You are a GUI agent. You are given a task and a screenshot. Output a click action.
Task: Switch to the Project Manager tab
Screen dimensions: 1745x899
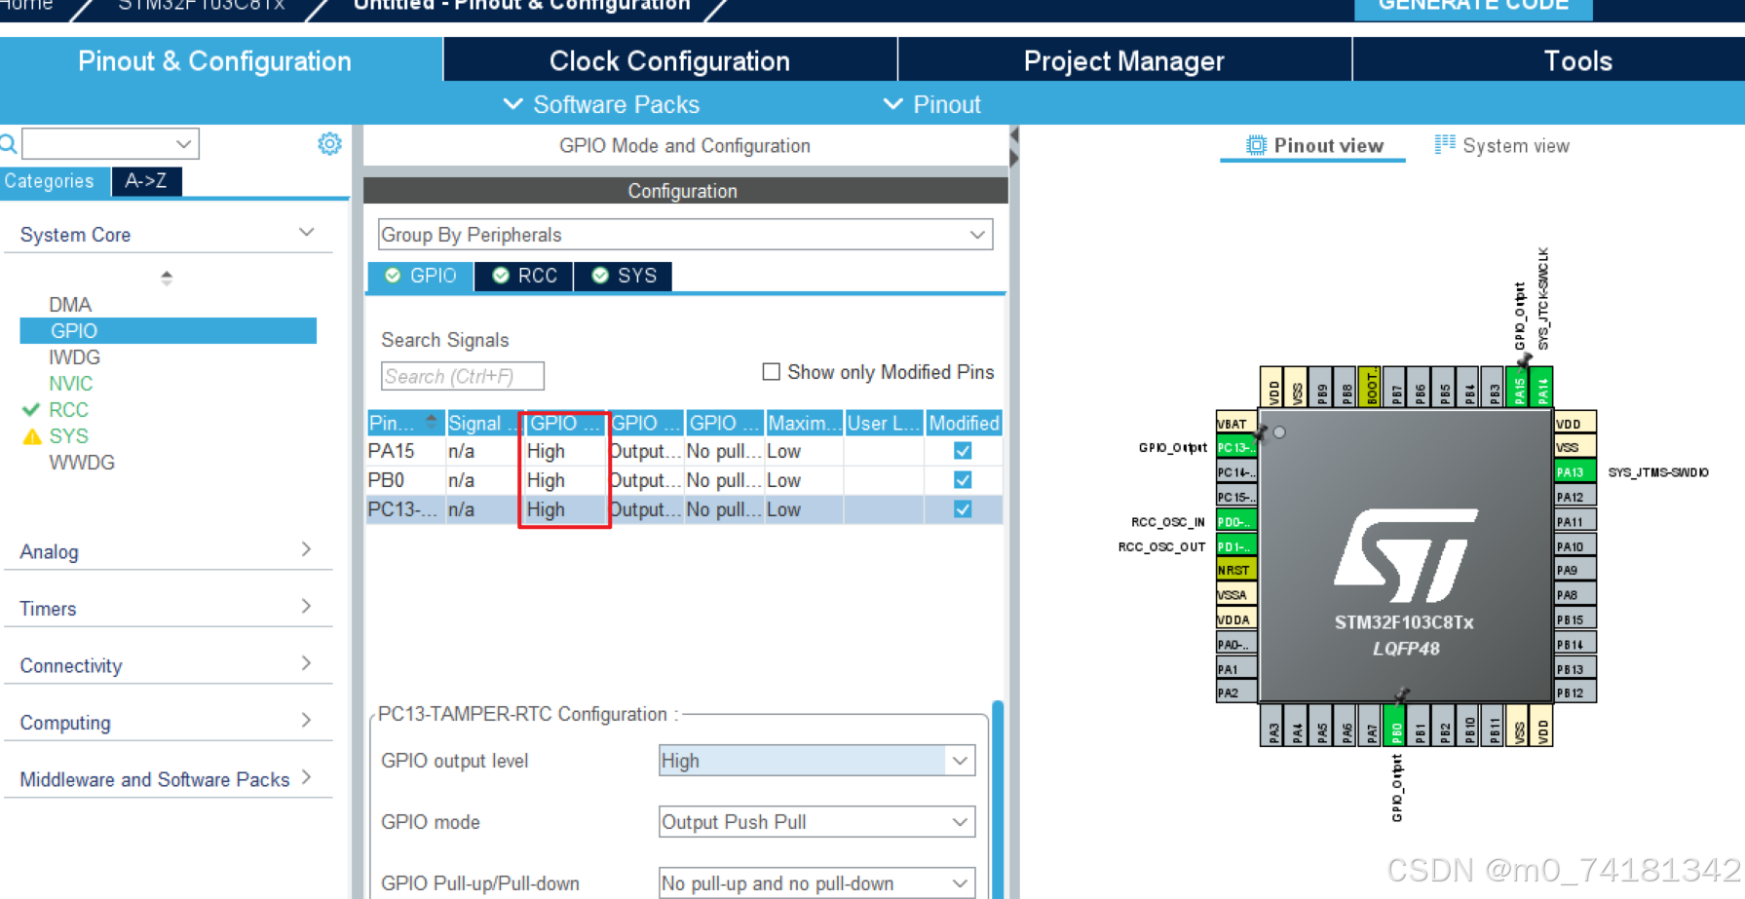(x=1123, y=60)
